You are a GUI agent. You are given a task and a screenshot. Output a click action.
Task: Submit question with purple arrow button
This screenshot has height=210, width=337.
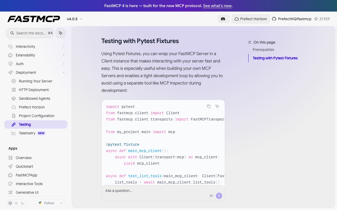(219, 196)
